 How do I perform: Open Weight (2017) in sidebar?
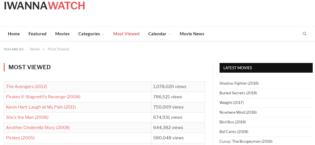(x=231, y=103)
